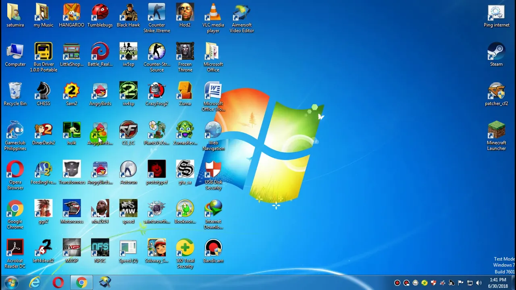Open the my Music shortcut
Screen dimensions: 516x290
(43, 15)
